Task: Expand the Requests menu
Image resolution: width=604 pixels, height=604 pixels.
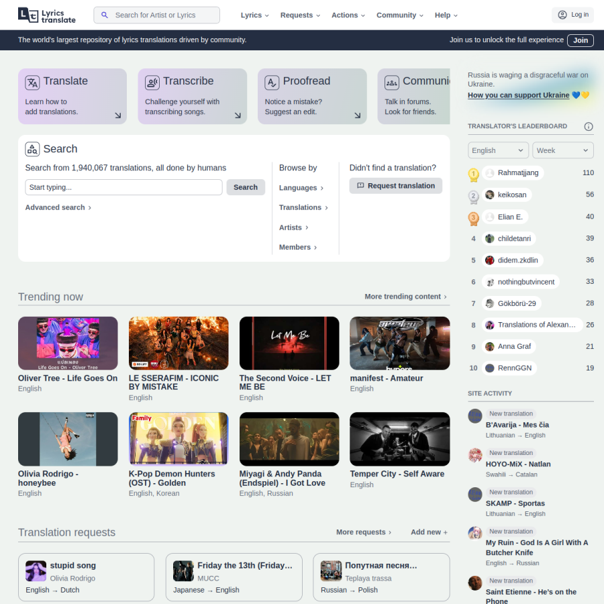Action: click(300, 15)
